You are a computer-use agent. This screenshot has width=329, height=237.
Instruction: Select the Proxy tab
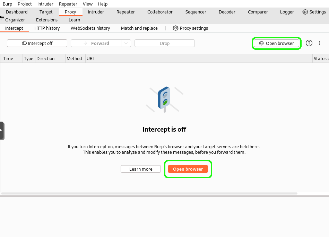[70, 12]
